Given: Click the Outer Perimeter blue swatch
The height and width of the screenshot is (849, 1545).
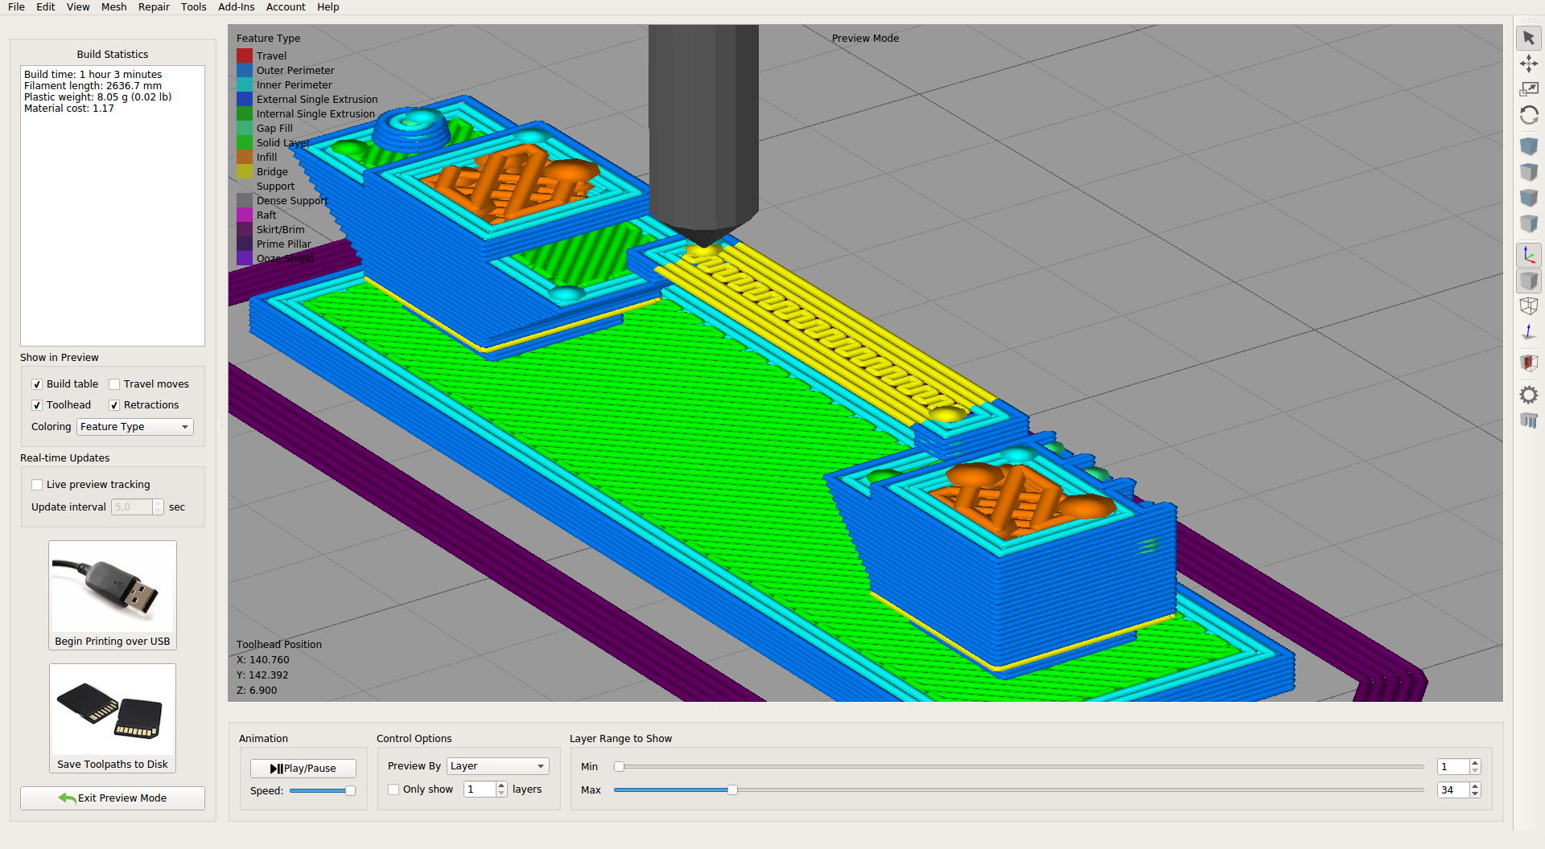Looking at the screenshot, I should pos(245,70).
